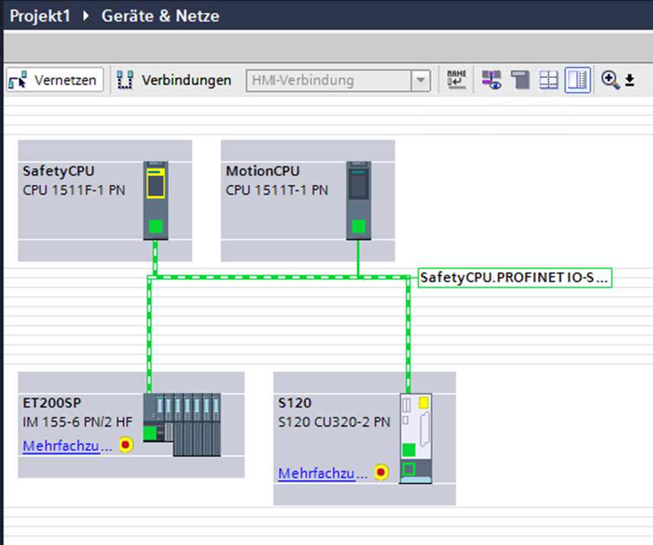Select the MotionCPU module image

(x=358, y=200)
